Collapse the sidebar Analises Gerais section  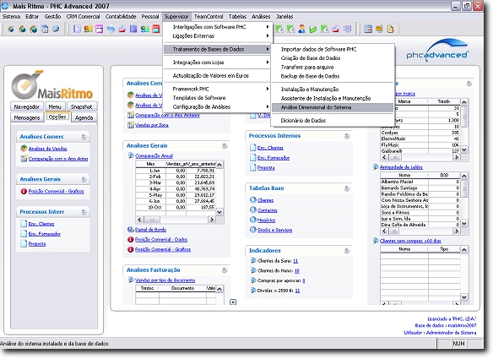coord(84,179)
